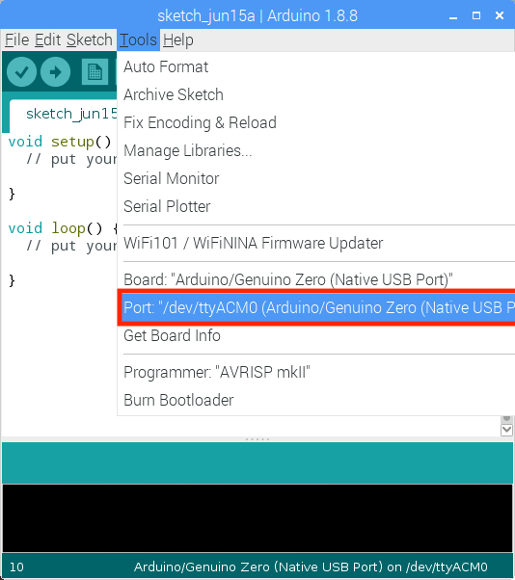This screenshot has width=515, height=580.
Task: Select Get Board Info
Action: [x=315, y=335]
